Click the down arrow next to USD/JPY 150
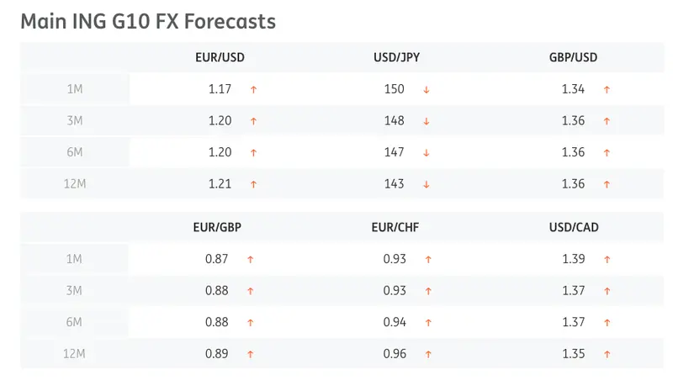The width and height of the screenshot is (673, 391). (x=427, y=89)
